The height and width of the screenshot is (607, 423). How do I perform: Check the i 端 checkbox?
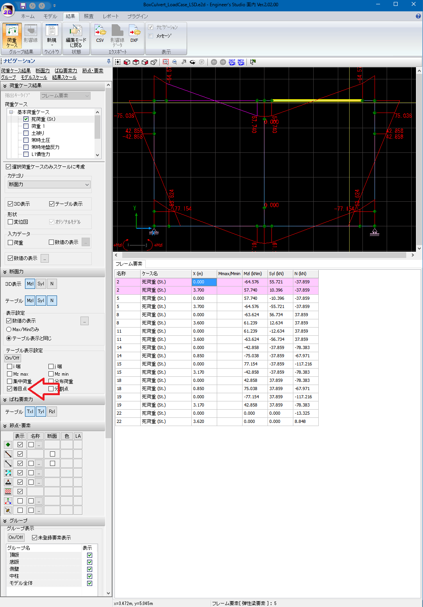pos(10,367)
